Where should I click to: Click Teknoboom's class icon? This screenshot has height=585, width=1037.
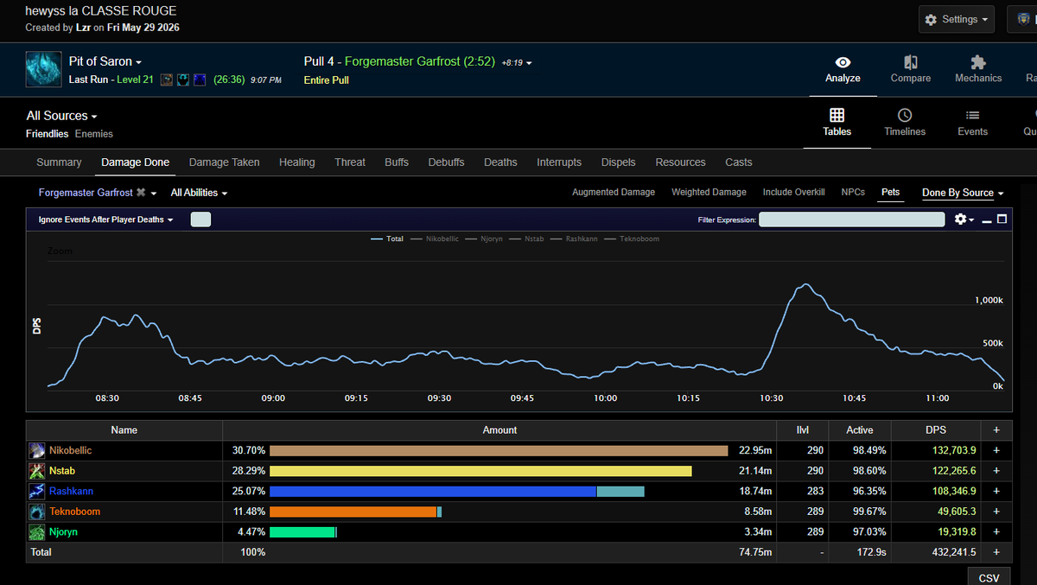click(37, 512)
